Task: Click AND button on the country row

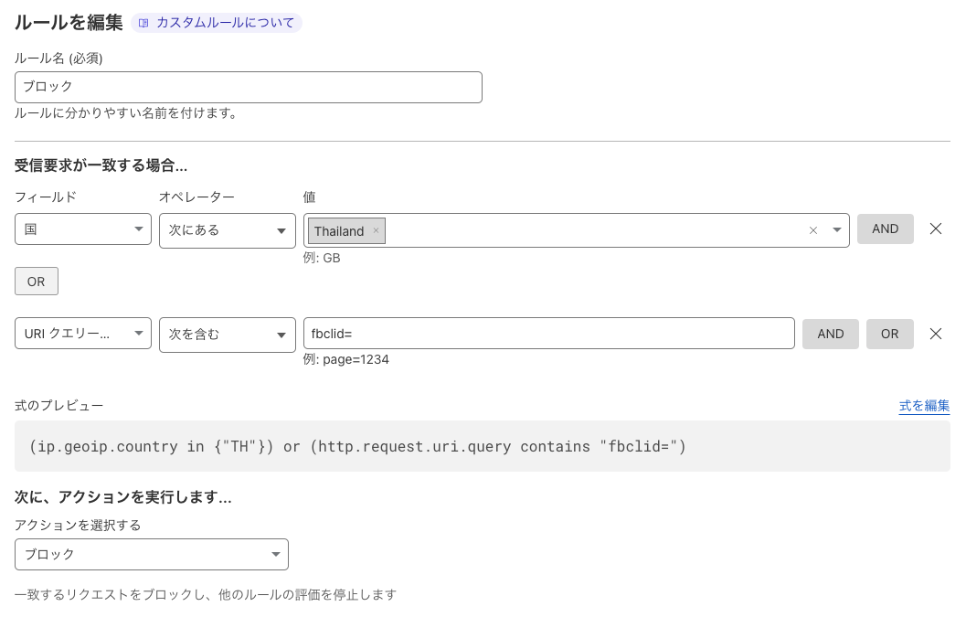Action: [886, 229]
